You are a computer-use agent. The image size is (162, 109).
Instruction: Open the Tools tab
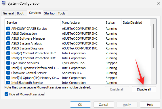coord(62,13)
